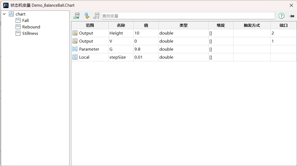The height and width of the screenshot is (166, 297).
Task: Select the Stillness state in tree
Action: tap(30, 33)
